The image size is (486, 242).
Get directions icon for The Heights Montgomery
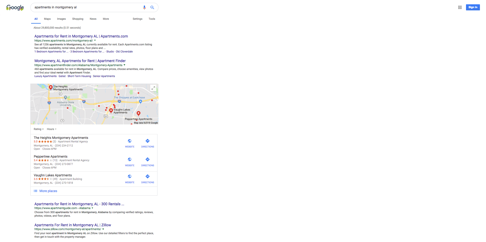[x=148, y=141]
